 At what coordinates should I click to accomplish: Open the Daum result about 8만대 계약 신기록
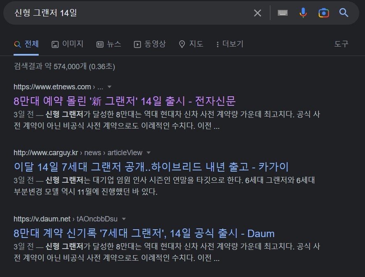[144, 233]
